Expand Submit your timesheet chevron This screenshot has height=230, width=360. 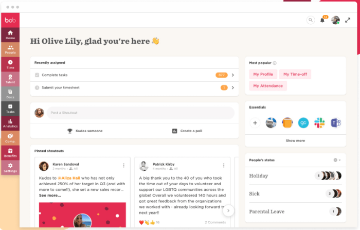(233, 87)
